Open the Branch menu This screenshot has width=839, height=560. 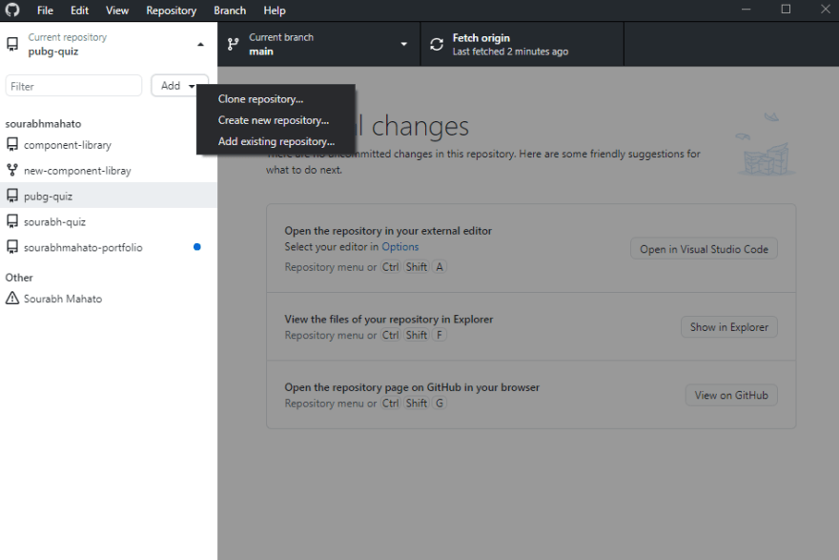230,10
